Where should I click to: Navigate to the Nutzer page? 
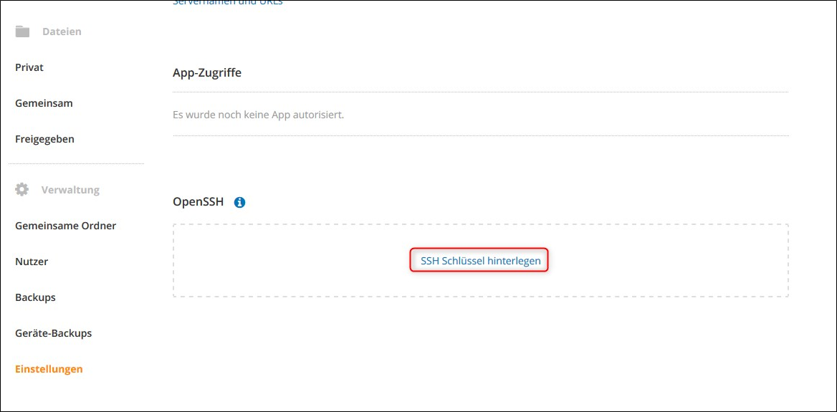pyautogui.click(x=32, y=262)
